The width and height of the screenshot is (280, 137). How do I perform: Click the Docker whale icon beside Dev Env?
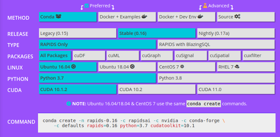pos(201,17)
